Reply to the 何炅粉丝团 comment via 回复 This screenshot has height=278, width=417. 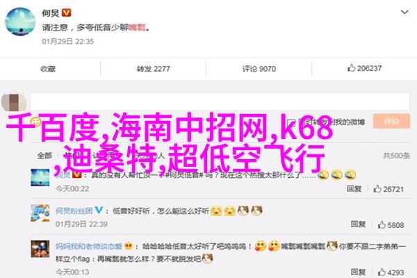point(358,224)
